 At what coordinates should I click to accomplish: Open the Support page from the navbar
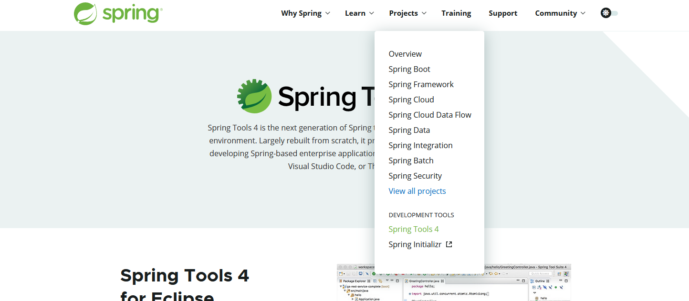click(x=503, y=13)
